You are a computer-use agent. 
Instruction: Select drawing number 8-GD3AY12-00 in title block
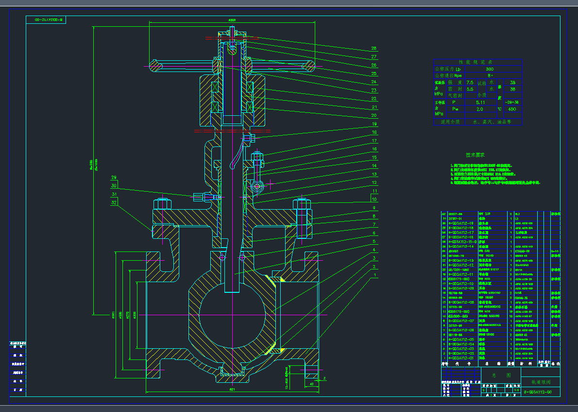pos(538,392)
